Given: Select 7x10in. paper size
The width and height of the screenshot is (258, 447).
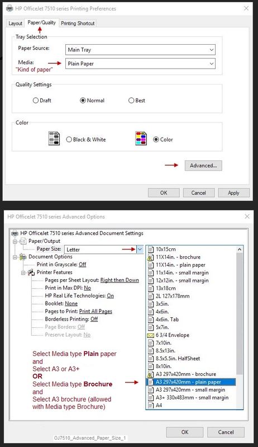Looking at the screenshot, I should 164,343.
